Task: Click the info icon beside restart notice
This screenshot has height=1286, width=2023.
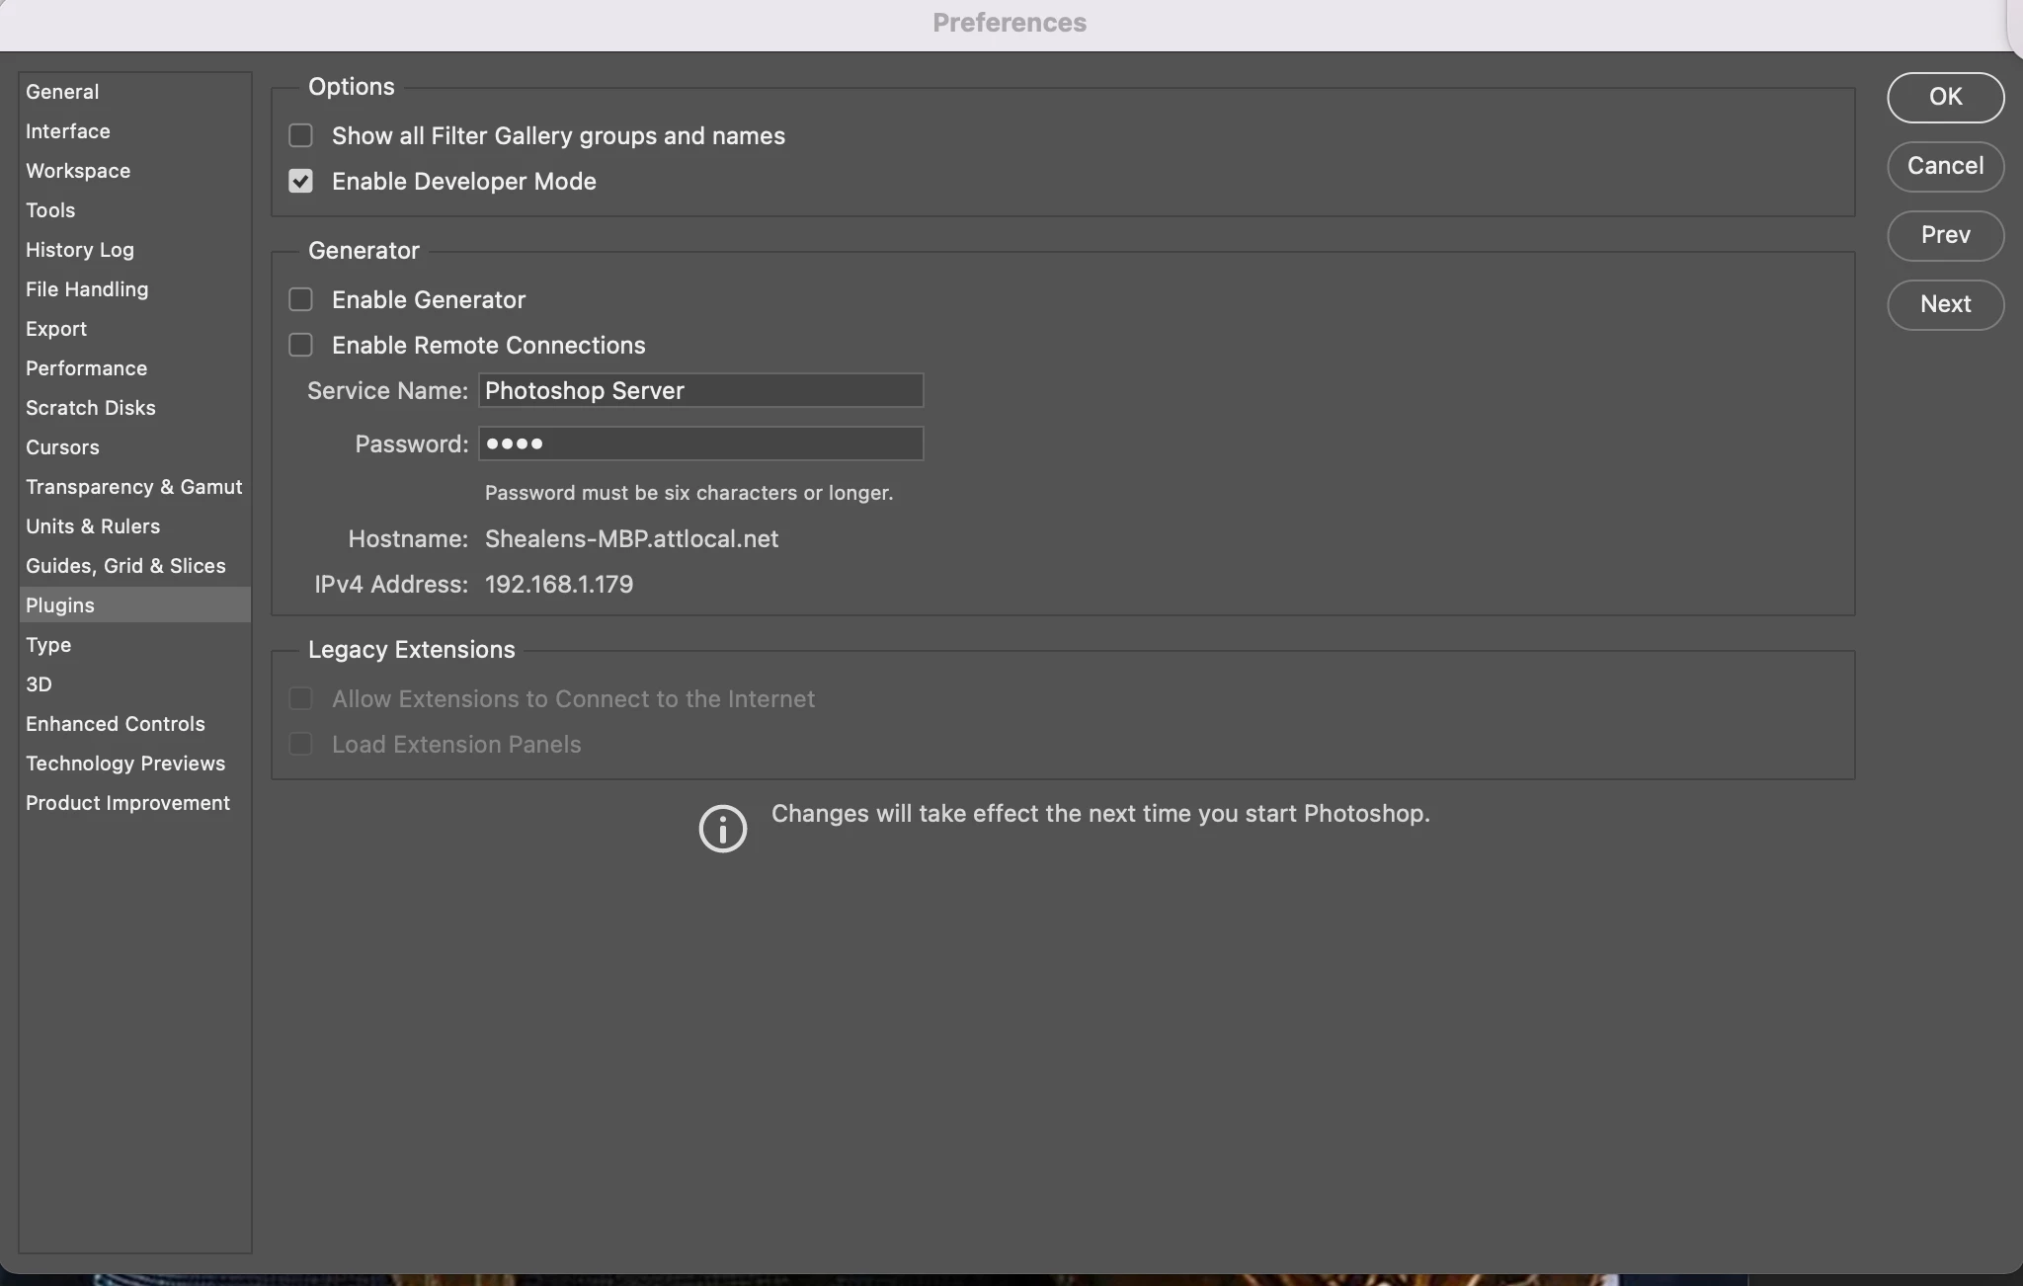Action: click(722, 828)
